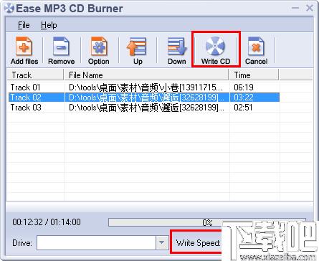Open the Help menu

pos(49,25)
